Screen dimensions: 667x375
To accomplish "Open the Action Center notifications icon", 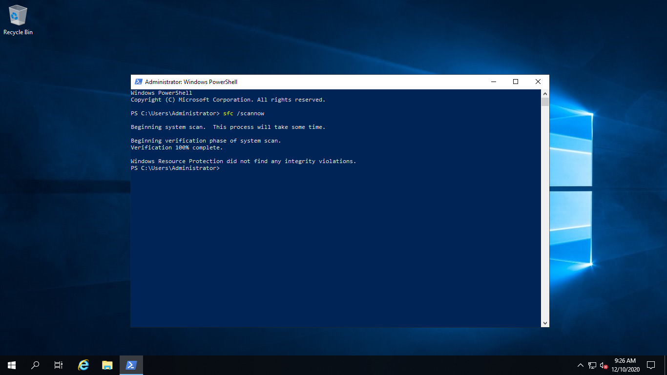I will [x=651, y=365].
